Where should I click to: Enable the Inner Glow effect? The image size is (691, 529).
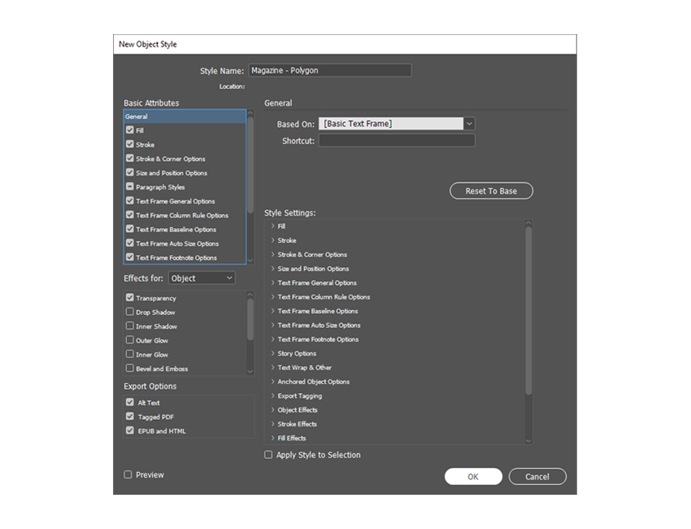point(129,354)
